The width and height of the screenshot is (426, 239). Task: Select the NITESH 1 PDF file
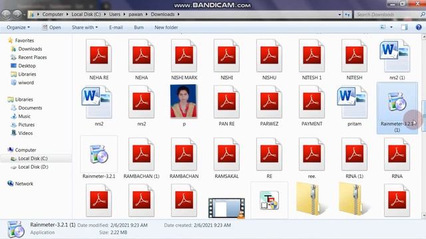pos(312,60)
